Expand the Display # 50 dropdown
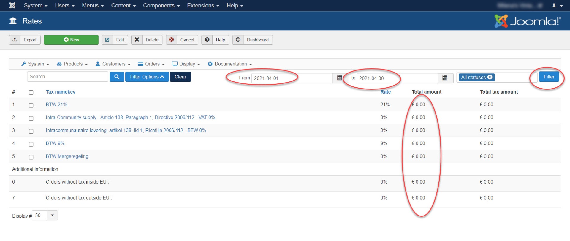This screenshot has width=570, height=241. click(x=52, y=215)
